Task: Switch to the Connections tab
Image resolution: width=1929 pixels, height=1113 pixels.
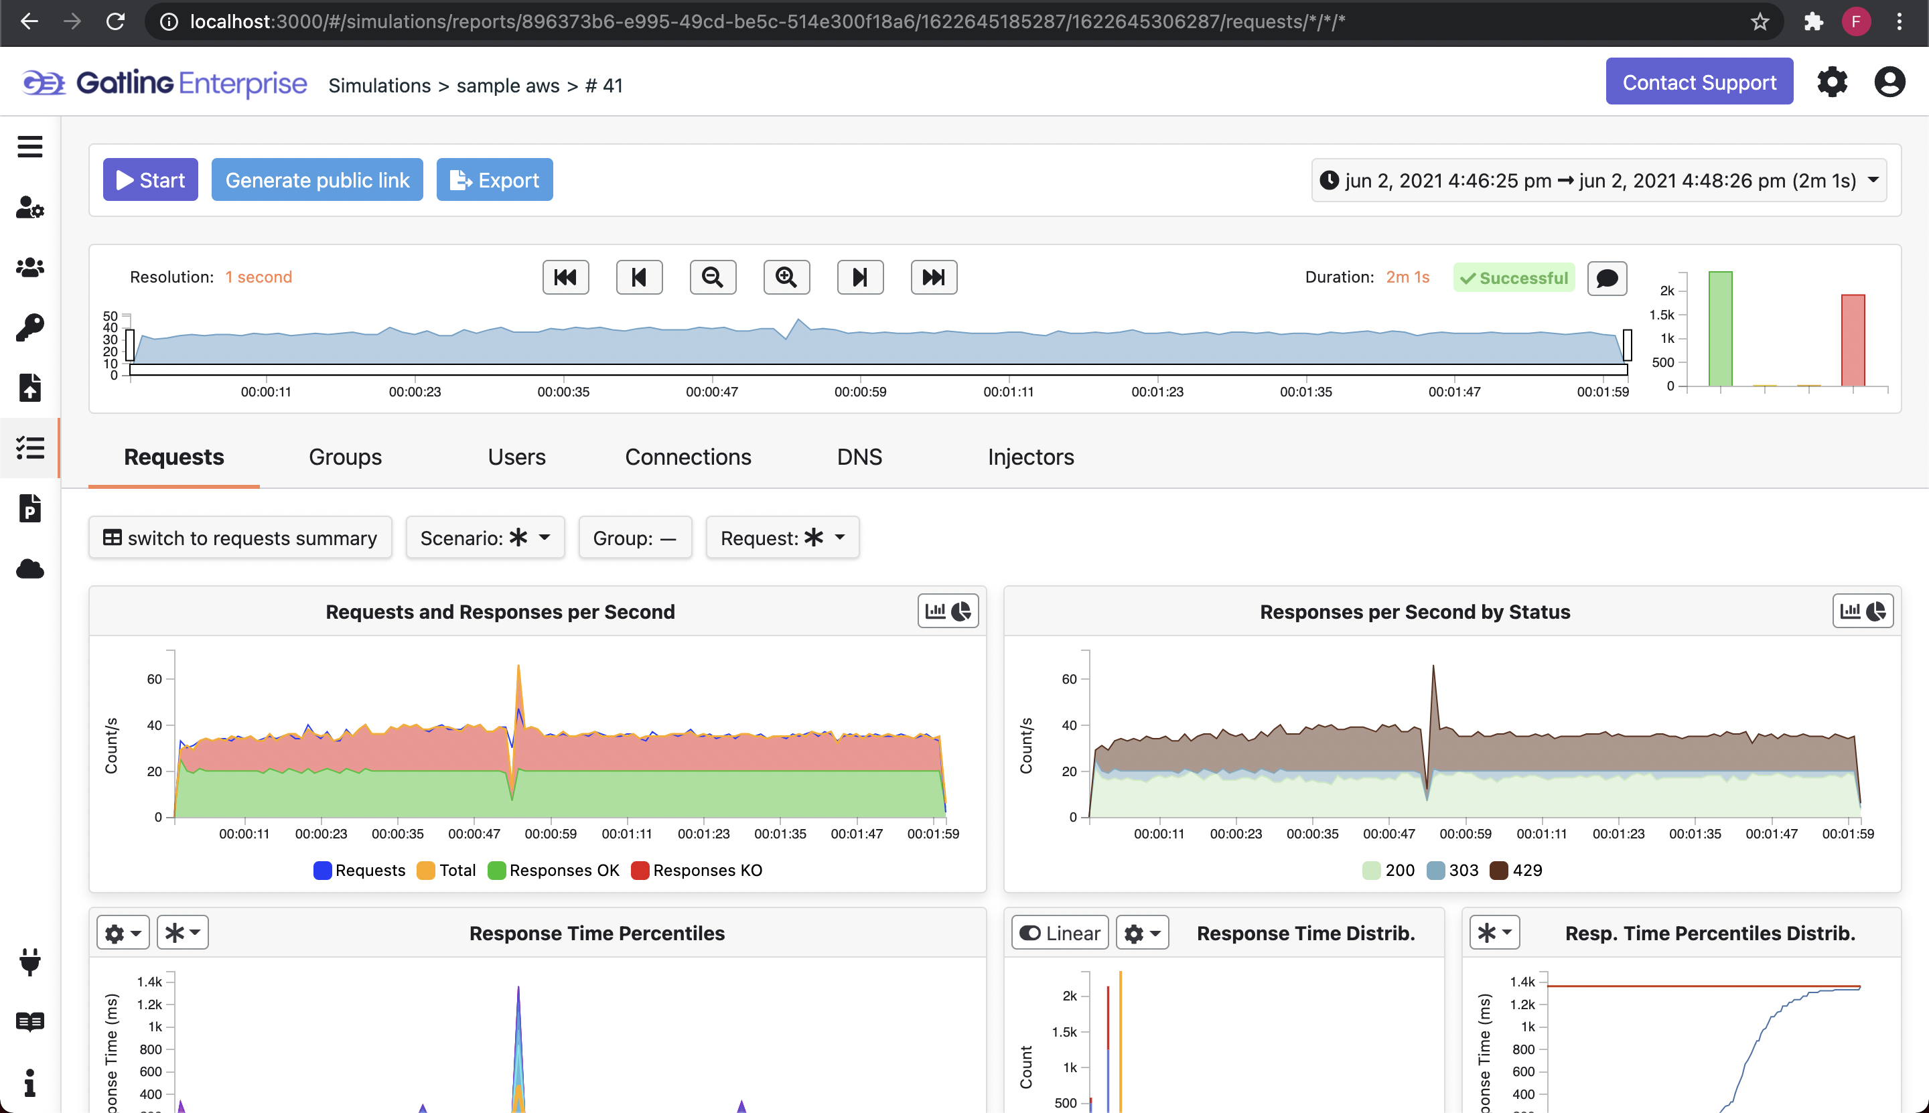Action: pyautogui.click(x=689, y=457)
